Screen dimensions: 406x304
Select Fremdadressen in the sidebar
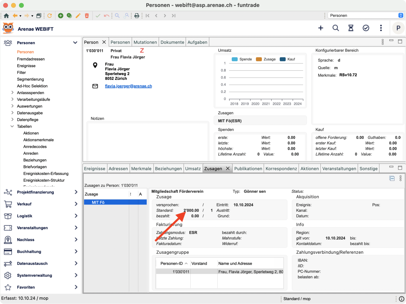[x=31, y=59]
